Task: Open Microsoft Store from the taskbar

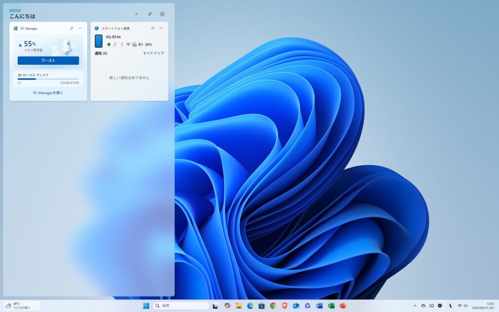Action: click(x=262, y=306)
